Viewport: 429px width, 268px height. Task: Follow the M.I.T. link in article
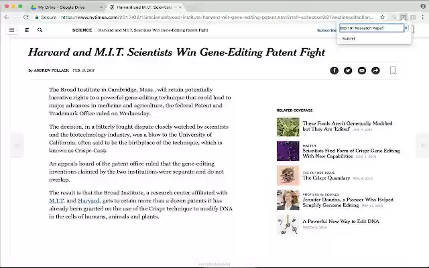(56, 201)
